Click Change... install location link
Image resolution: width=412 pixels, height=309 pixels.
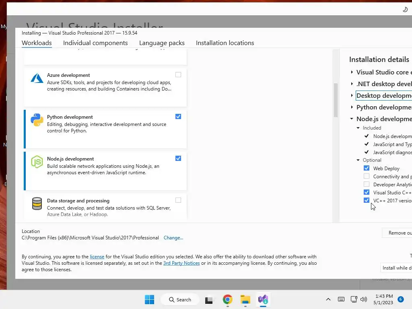(x=173, y=238)
